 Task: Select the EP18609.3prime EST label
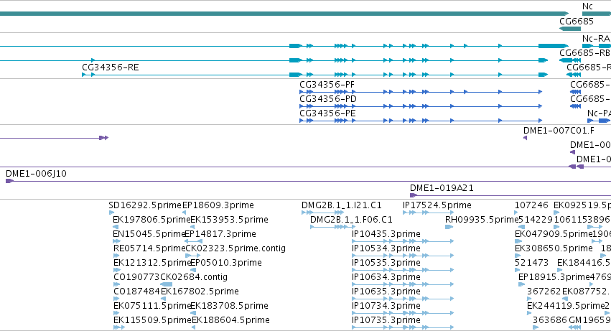[x=218, y=205]
